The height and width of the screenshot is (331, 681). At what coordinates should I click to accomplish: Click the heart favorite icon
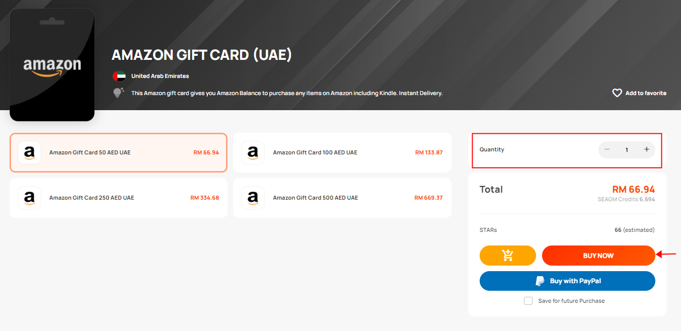(x=617, y=93)
